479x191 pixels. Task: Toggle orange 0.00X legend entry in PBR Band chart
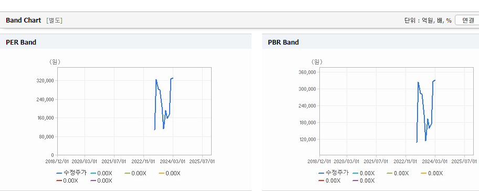(432, 173)
